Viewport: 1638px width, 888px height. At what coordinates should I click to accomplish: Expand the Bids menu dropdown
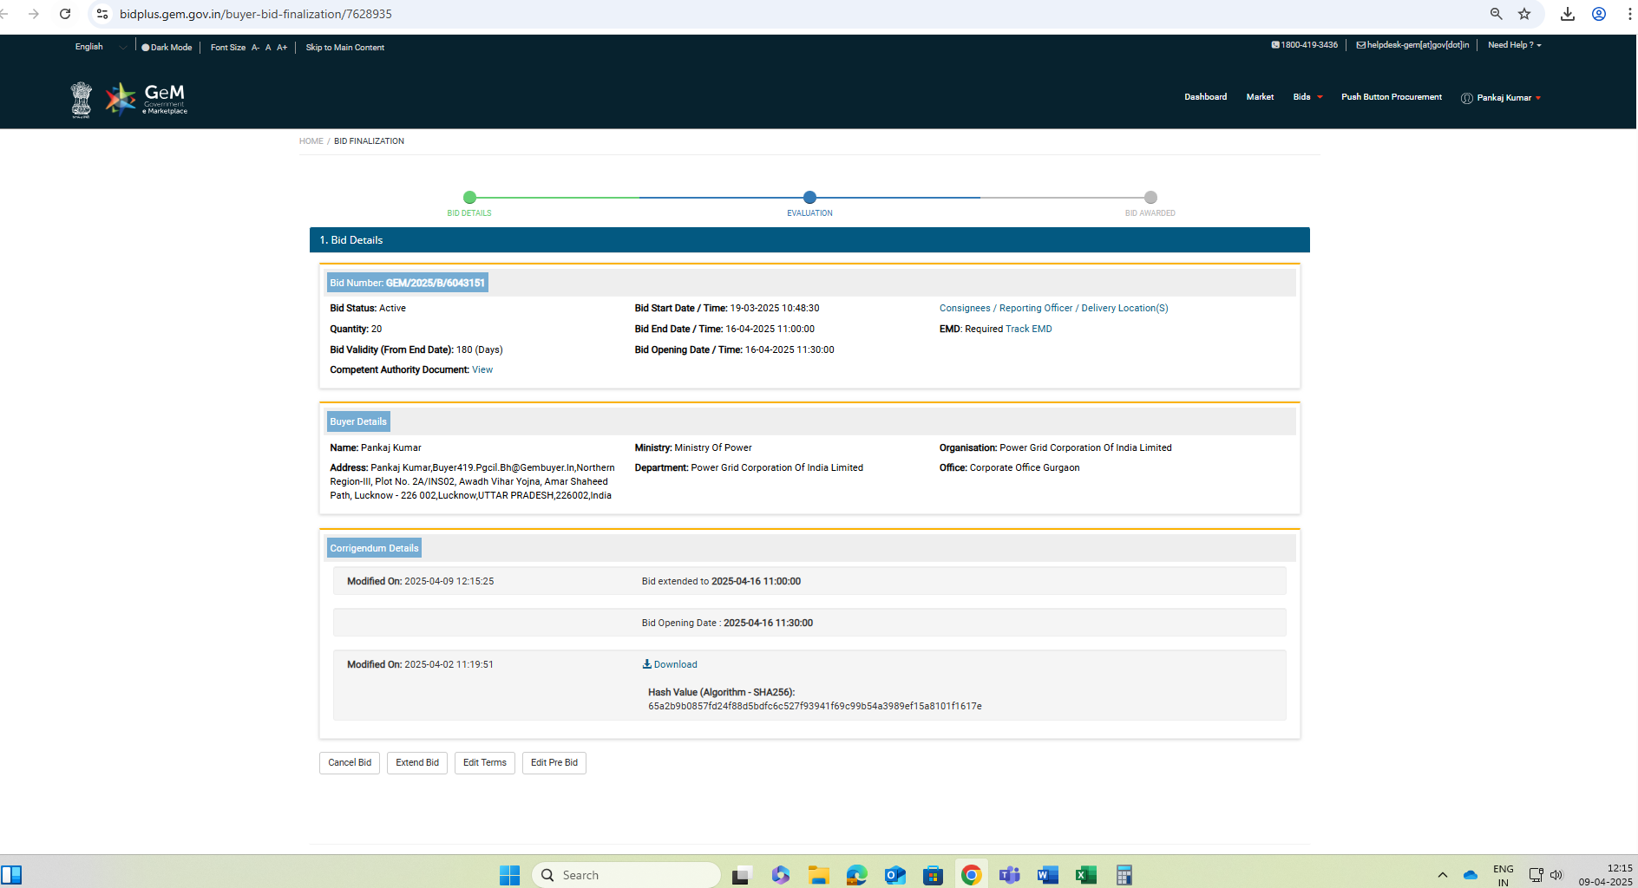(1307, 97)
